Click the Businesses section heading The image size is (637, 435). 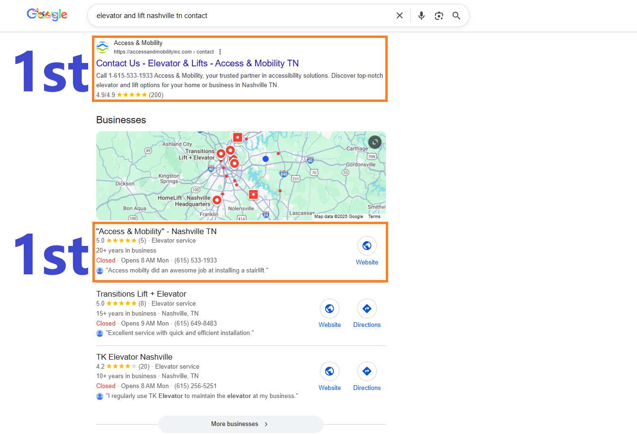click(x=121, y=120)
